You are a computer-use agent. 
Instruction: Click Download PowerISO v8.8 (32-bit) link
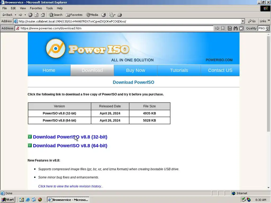click(70, 137)
